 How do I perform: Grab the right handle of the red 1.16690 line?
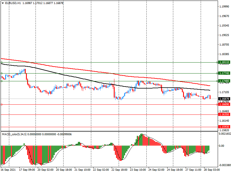(217, 104)
